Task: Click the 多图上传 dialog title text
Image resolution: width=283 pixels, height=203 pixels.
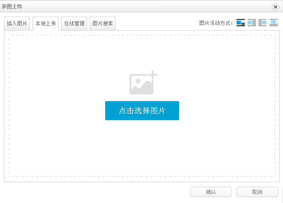Action: tap(12, 6)
